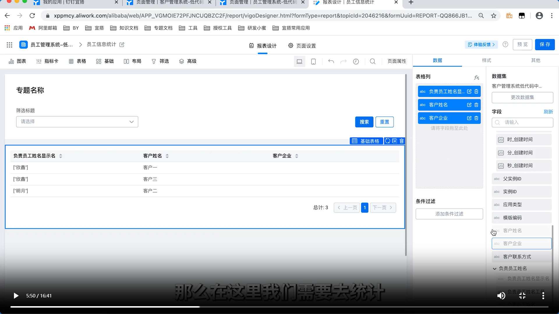559x314 pixels.
Task: Switch to mobile device preview
Action: point(314,61)
